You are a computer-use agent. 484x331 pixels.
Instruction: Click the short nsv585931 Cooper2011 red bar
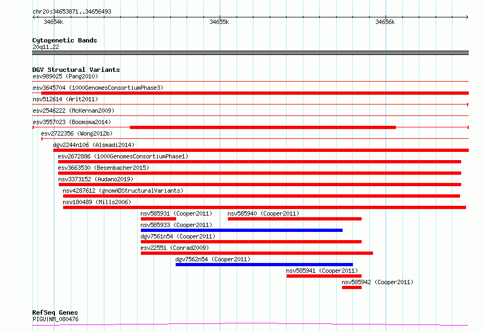pyautogui.click(x=158, y=219)
